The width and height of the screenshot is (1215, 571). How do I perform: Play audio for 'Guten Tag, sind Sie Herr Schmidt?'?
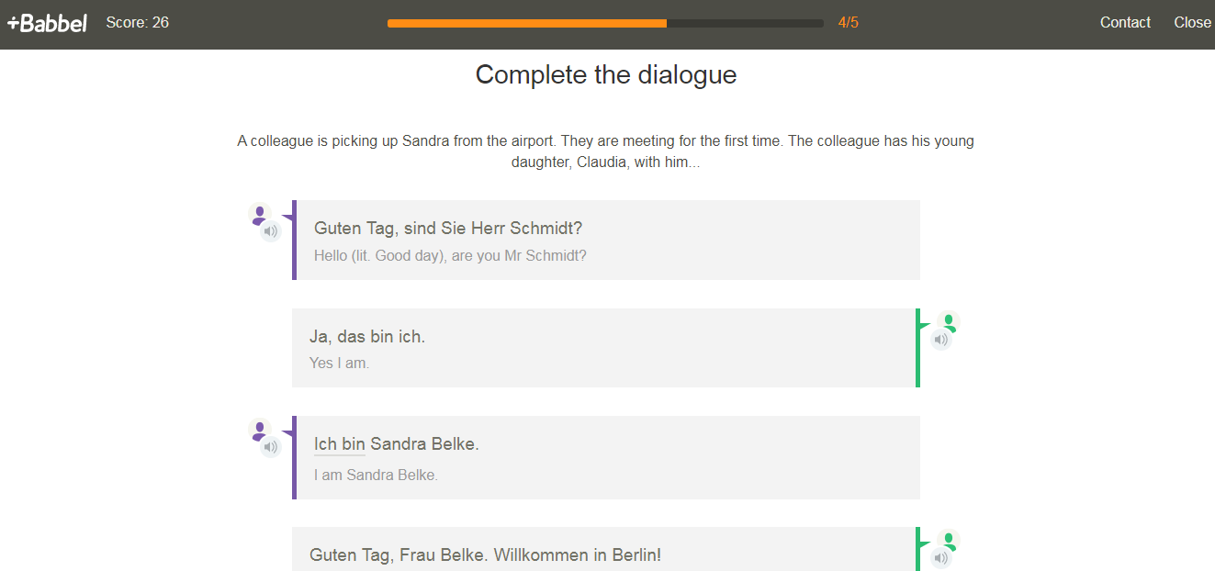(271, 231)
